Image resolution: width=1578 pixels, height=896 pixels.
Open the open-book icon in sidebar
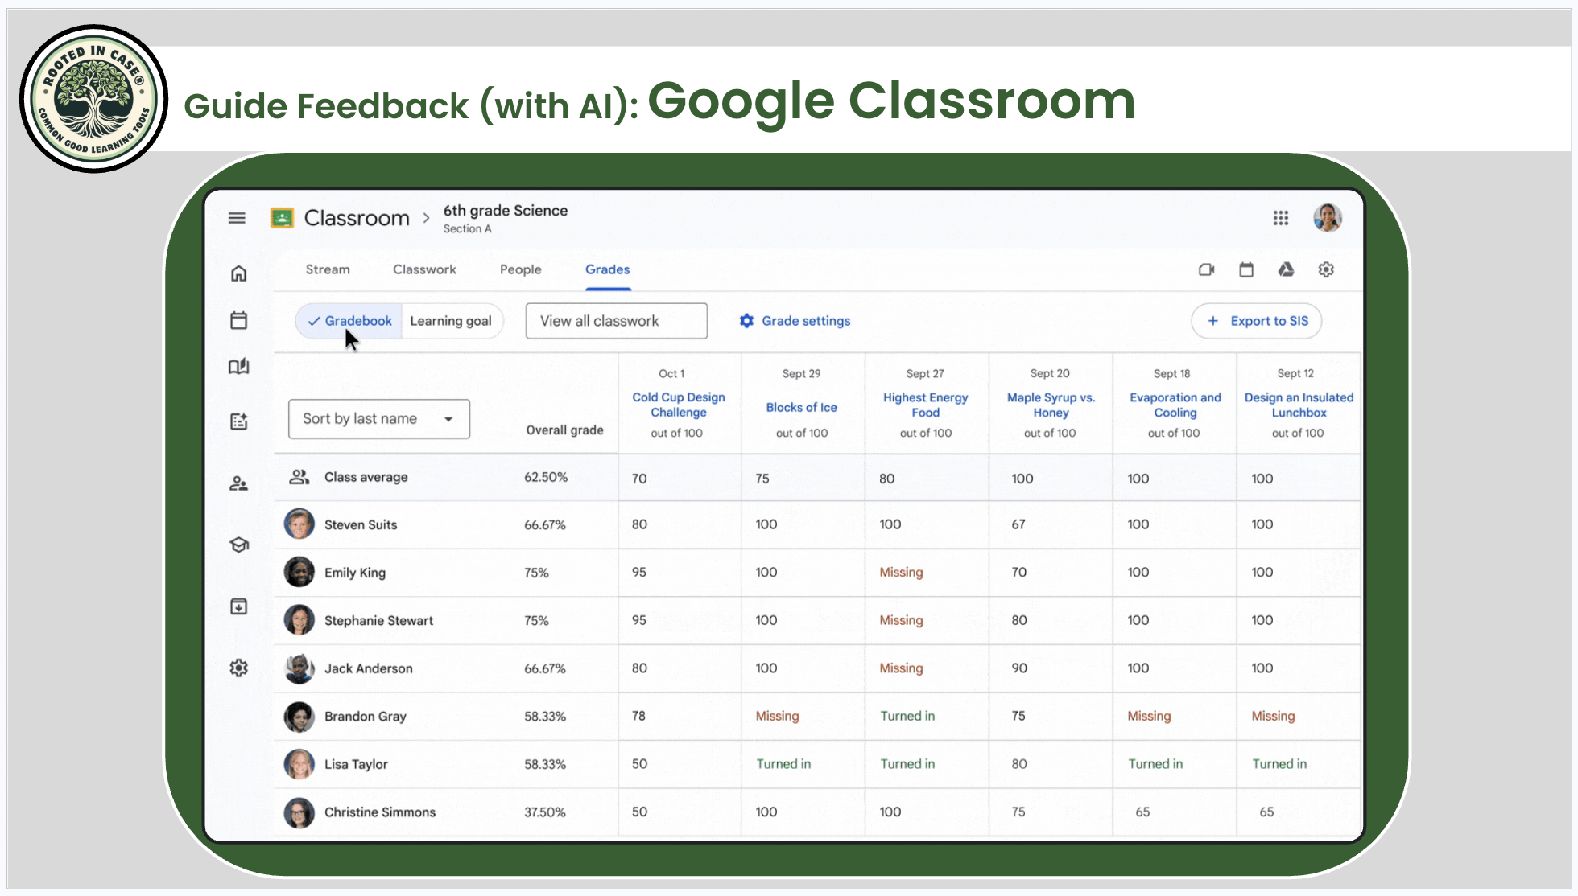tap(238, 367)
